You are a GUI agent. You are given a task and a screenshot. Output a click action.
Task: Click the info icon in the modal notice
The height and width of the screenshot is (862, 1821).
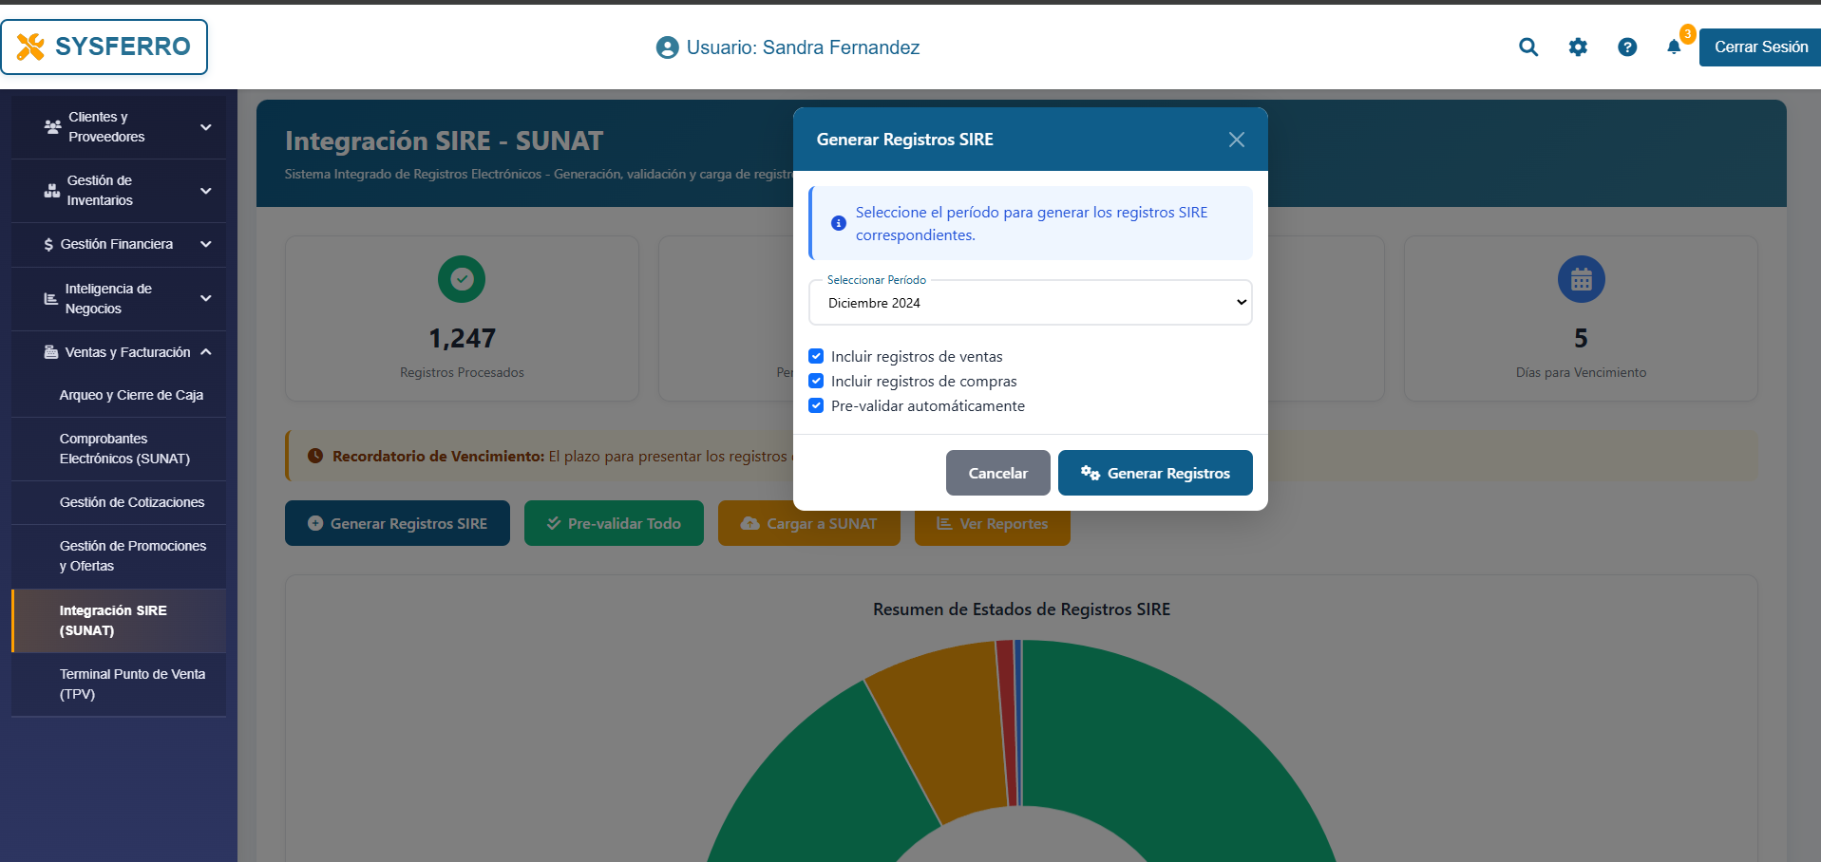coord(839,223)
